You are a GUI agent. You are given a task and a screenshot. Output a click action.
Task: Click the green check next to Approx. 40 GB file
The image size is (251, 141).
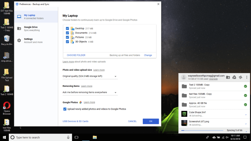(245, 105)
